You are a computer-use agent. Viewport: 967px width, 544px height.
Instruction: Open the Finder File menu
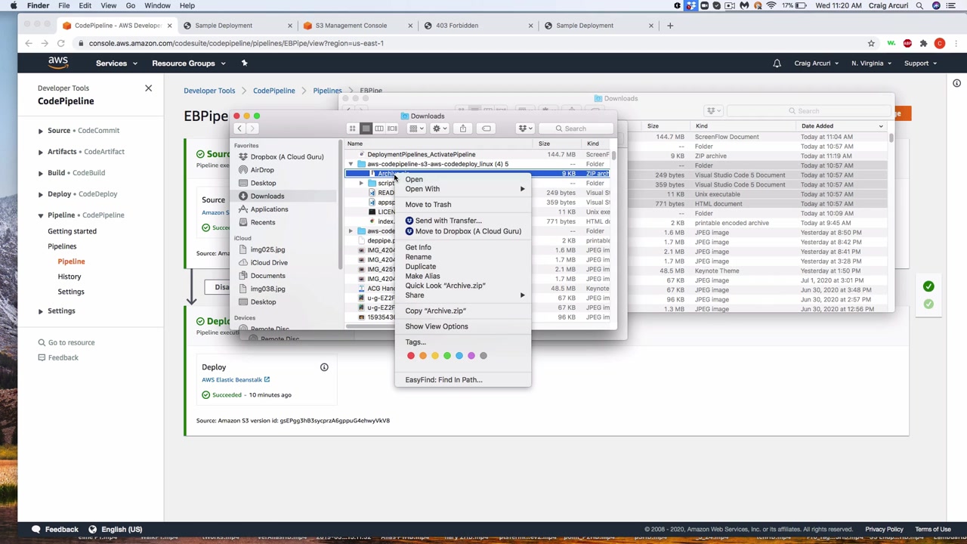[64, 5]
